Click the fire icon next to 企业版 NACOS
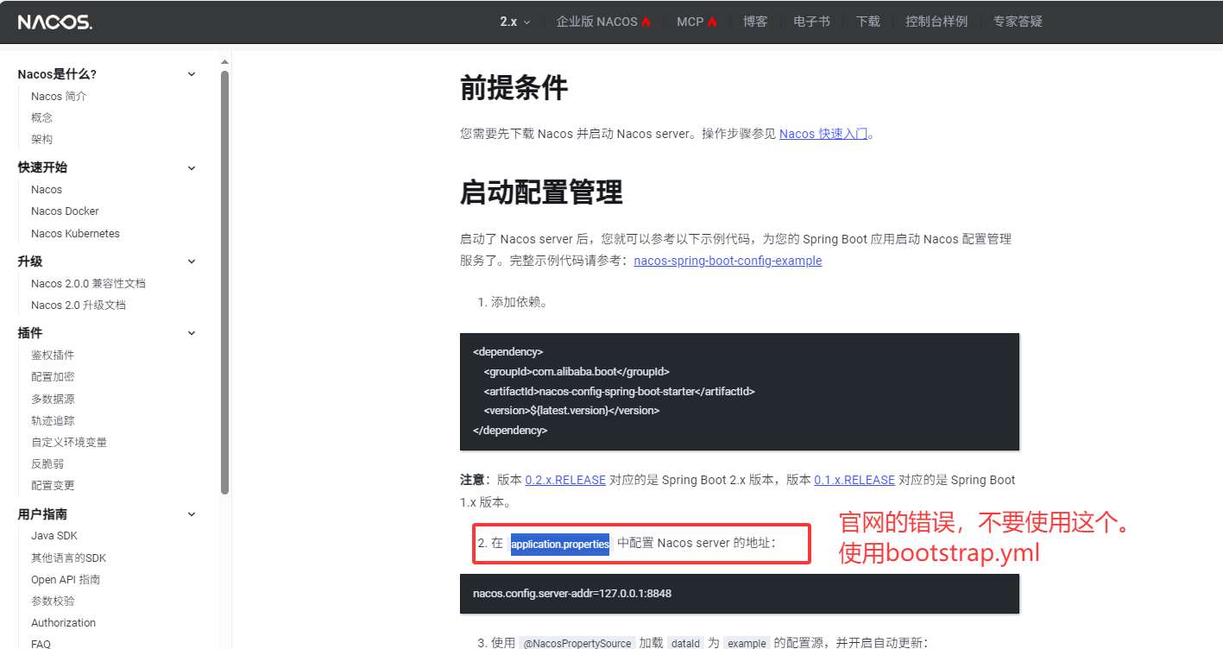This screenshot has width=1223, height=649. tap(646, 22)
